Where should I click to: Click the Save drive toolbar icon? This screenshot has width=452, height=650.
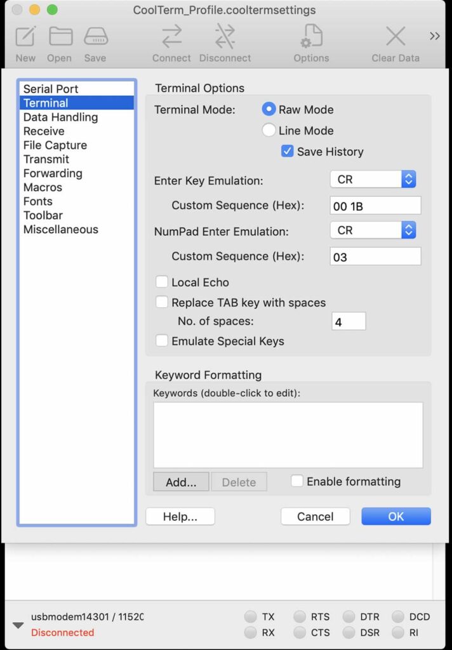pos(95,37)
